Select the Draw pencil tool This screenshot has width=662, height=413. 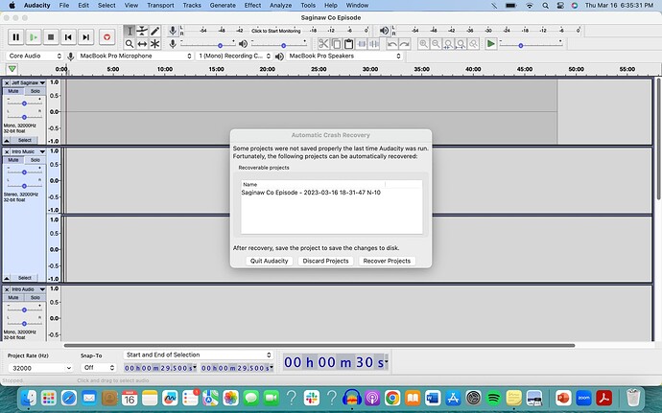(x=154, y=31)
